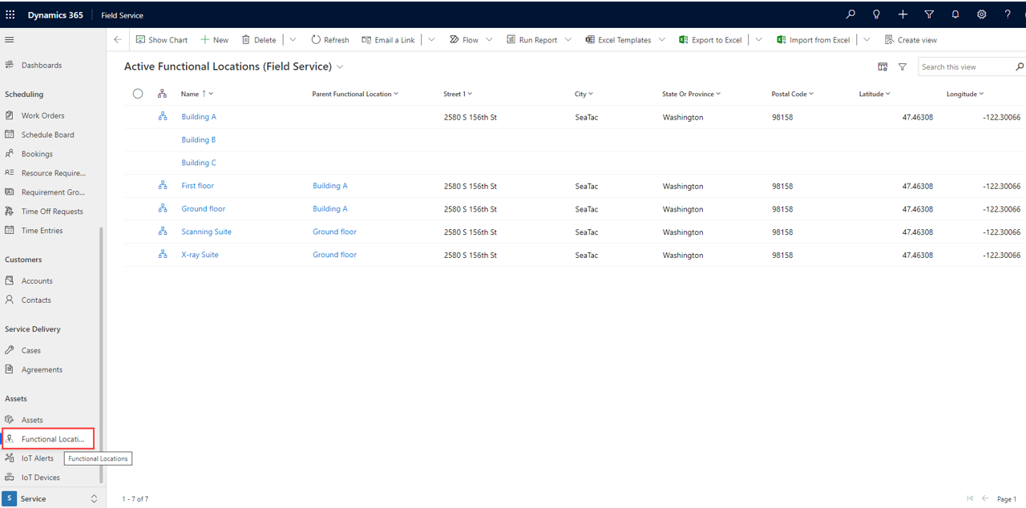Click Export to Excel command

(x=710, y=39)
